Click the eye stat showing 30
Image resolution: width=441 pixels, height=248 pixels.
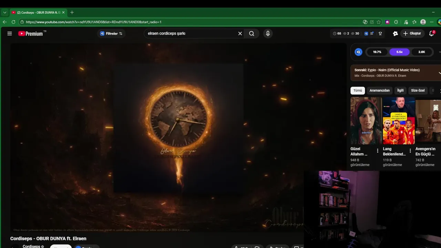[x=355, y=33]
